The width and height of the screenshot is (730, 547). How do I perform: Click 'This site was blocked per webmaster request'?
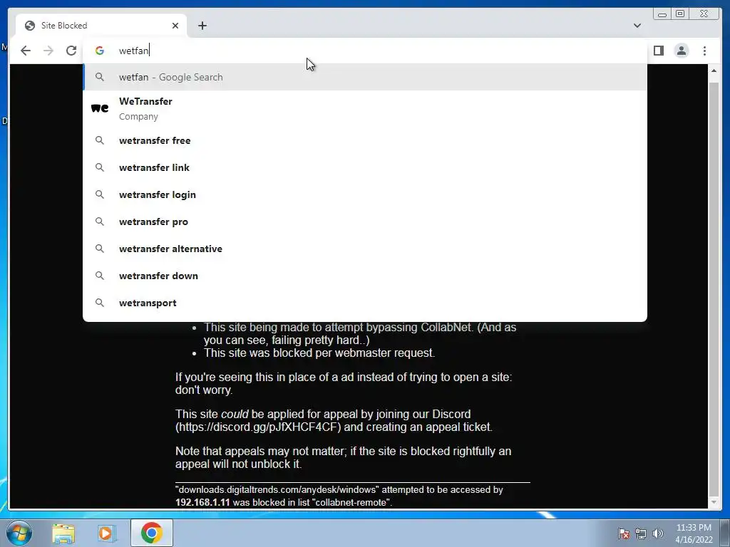click(x=319, y=353)
